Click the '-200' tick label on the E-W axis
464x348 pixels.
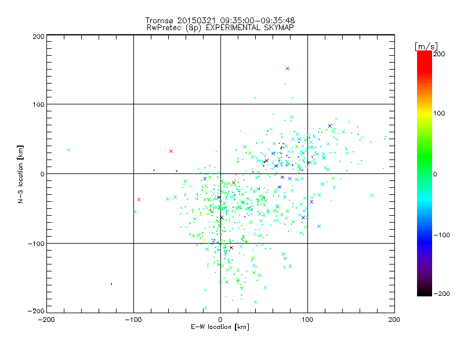pos(46,320)
